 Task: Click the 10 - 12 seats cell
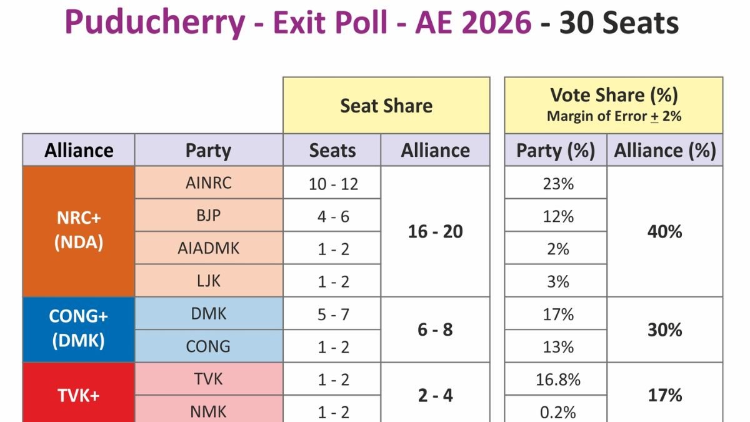point(332,183)
